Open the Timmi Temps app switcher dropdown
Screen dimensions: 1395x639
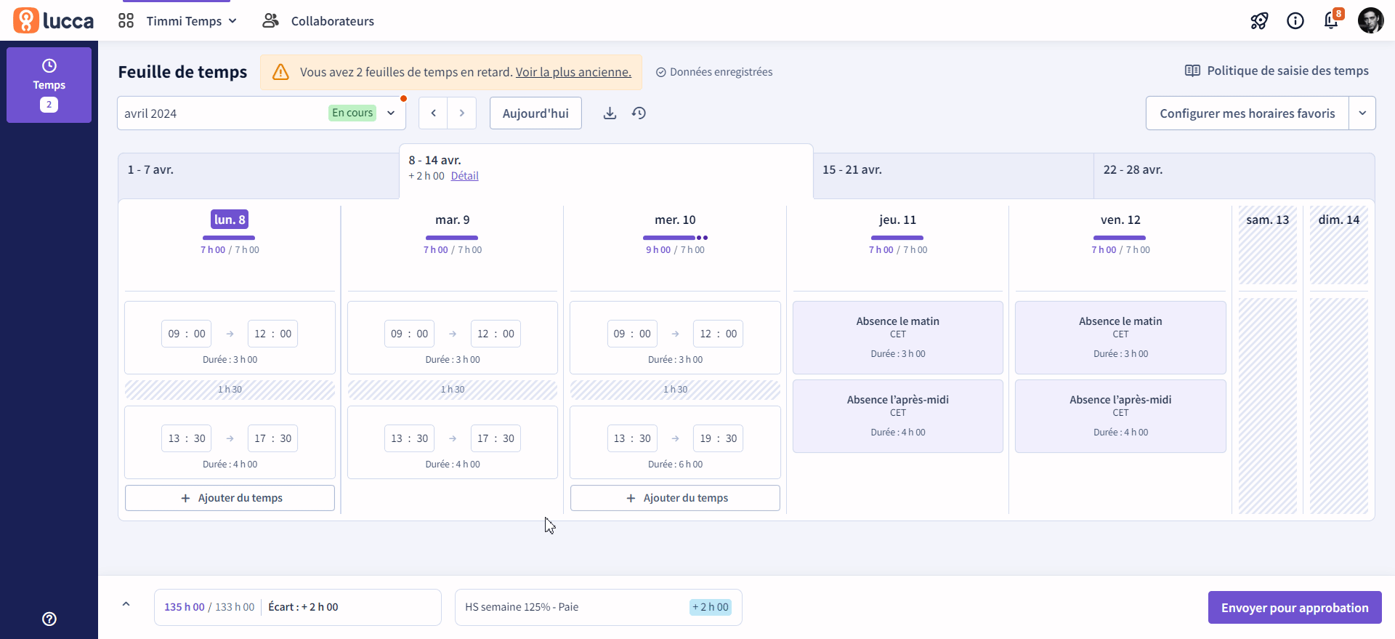178,21
